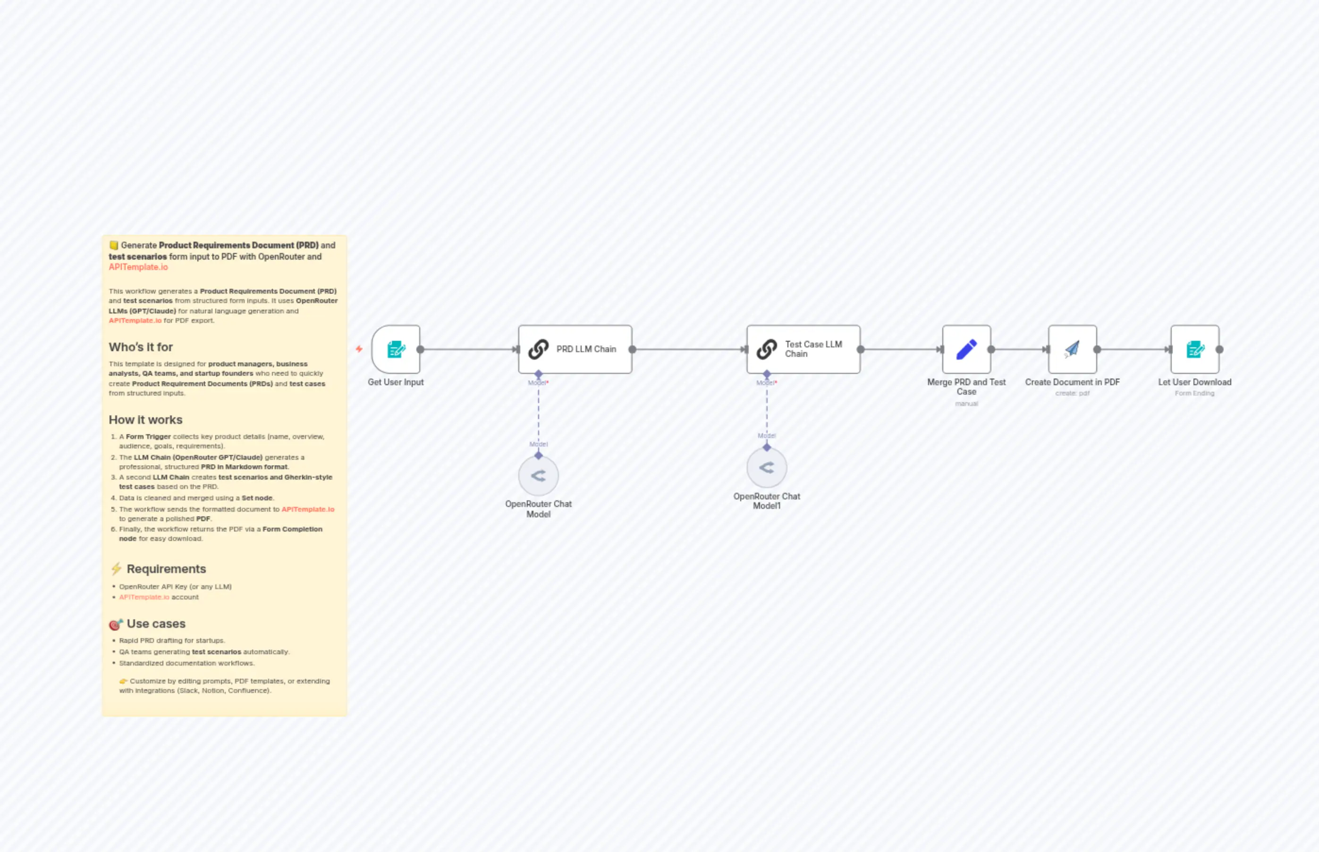Select the Merge PRD and Test Case pencil icon
Screen dimensions: 1319x852
966,349
